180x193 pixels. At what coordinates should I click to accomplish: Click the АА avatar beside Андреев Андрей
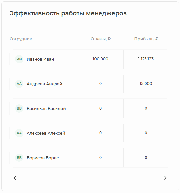pos(19,84)
